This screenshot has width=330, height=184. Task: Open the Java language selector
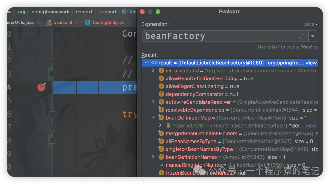click(x=311, y=24)
